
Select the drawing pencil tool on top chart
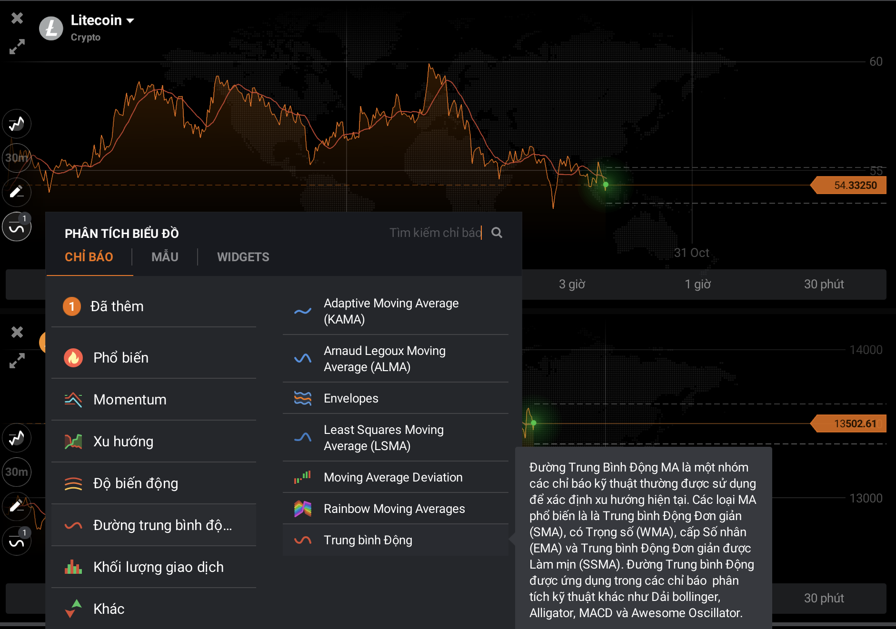point(17,192)
